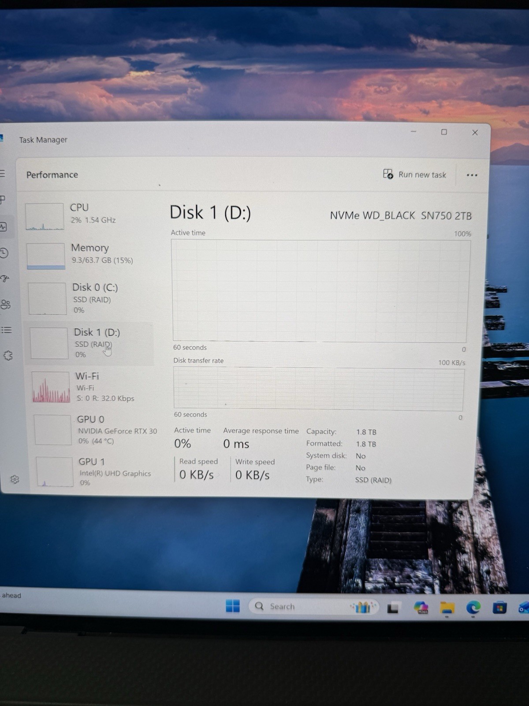
Task: Click the Active time graph area
Action: coord(320,291)
